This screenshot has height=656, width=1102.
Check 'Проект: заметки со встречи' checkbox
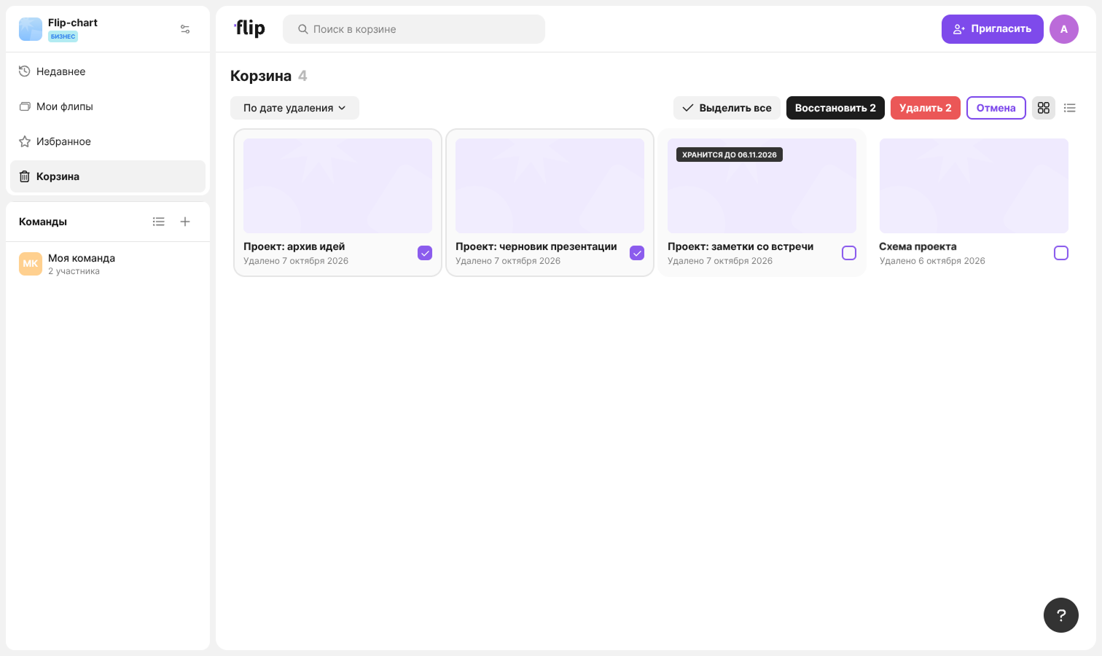[x=849, y=253]
